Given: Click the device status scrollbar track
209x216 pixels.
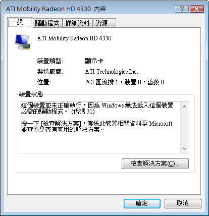Looking at the screenshot, I should pyautogui.click(x=184, y=128).
